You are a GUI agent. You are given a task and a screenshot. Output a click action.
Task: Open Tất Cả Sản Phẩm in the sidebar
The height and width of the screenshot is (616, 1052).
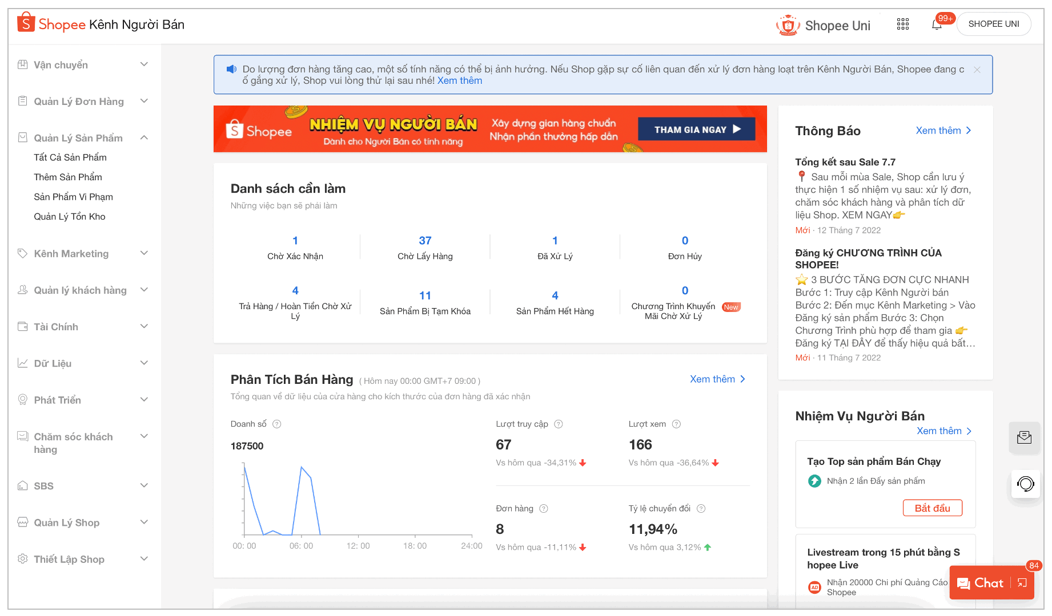pos(70,157)
